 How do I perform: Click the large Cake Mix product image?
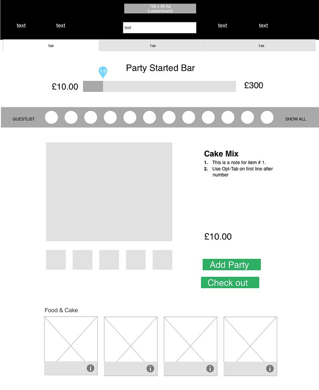[109, 192]
